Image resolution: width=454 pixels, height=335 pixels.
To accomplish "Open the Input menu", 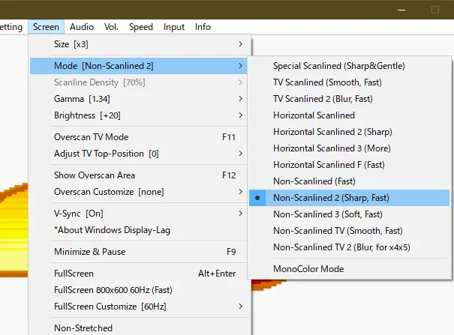I will [174, 27].
